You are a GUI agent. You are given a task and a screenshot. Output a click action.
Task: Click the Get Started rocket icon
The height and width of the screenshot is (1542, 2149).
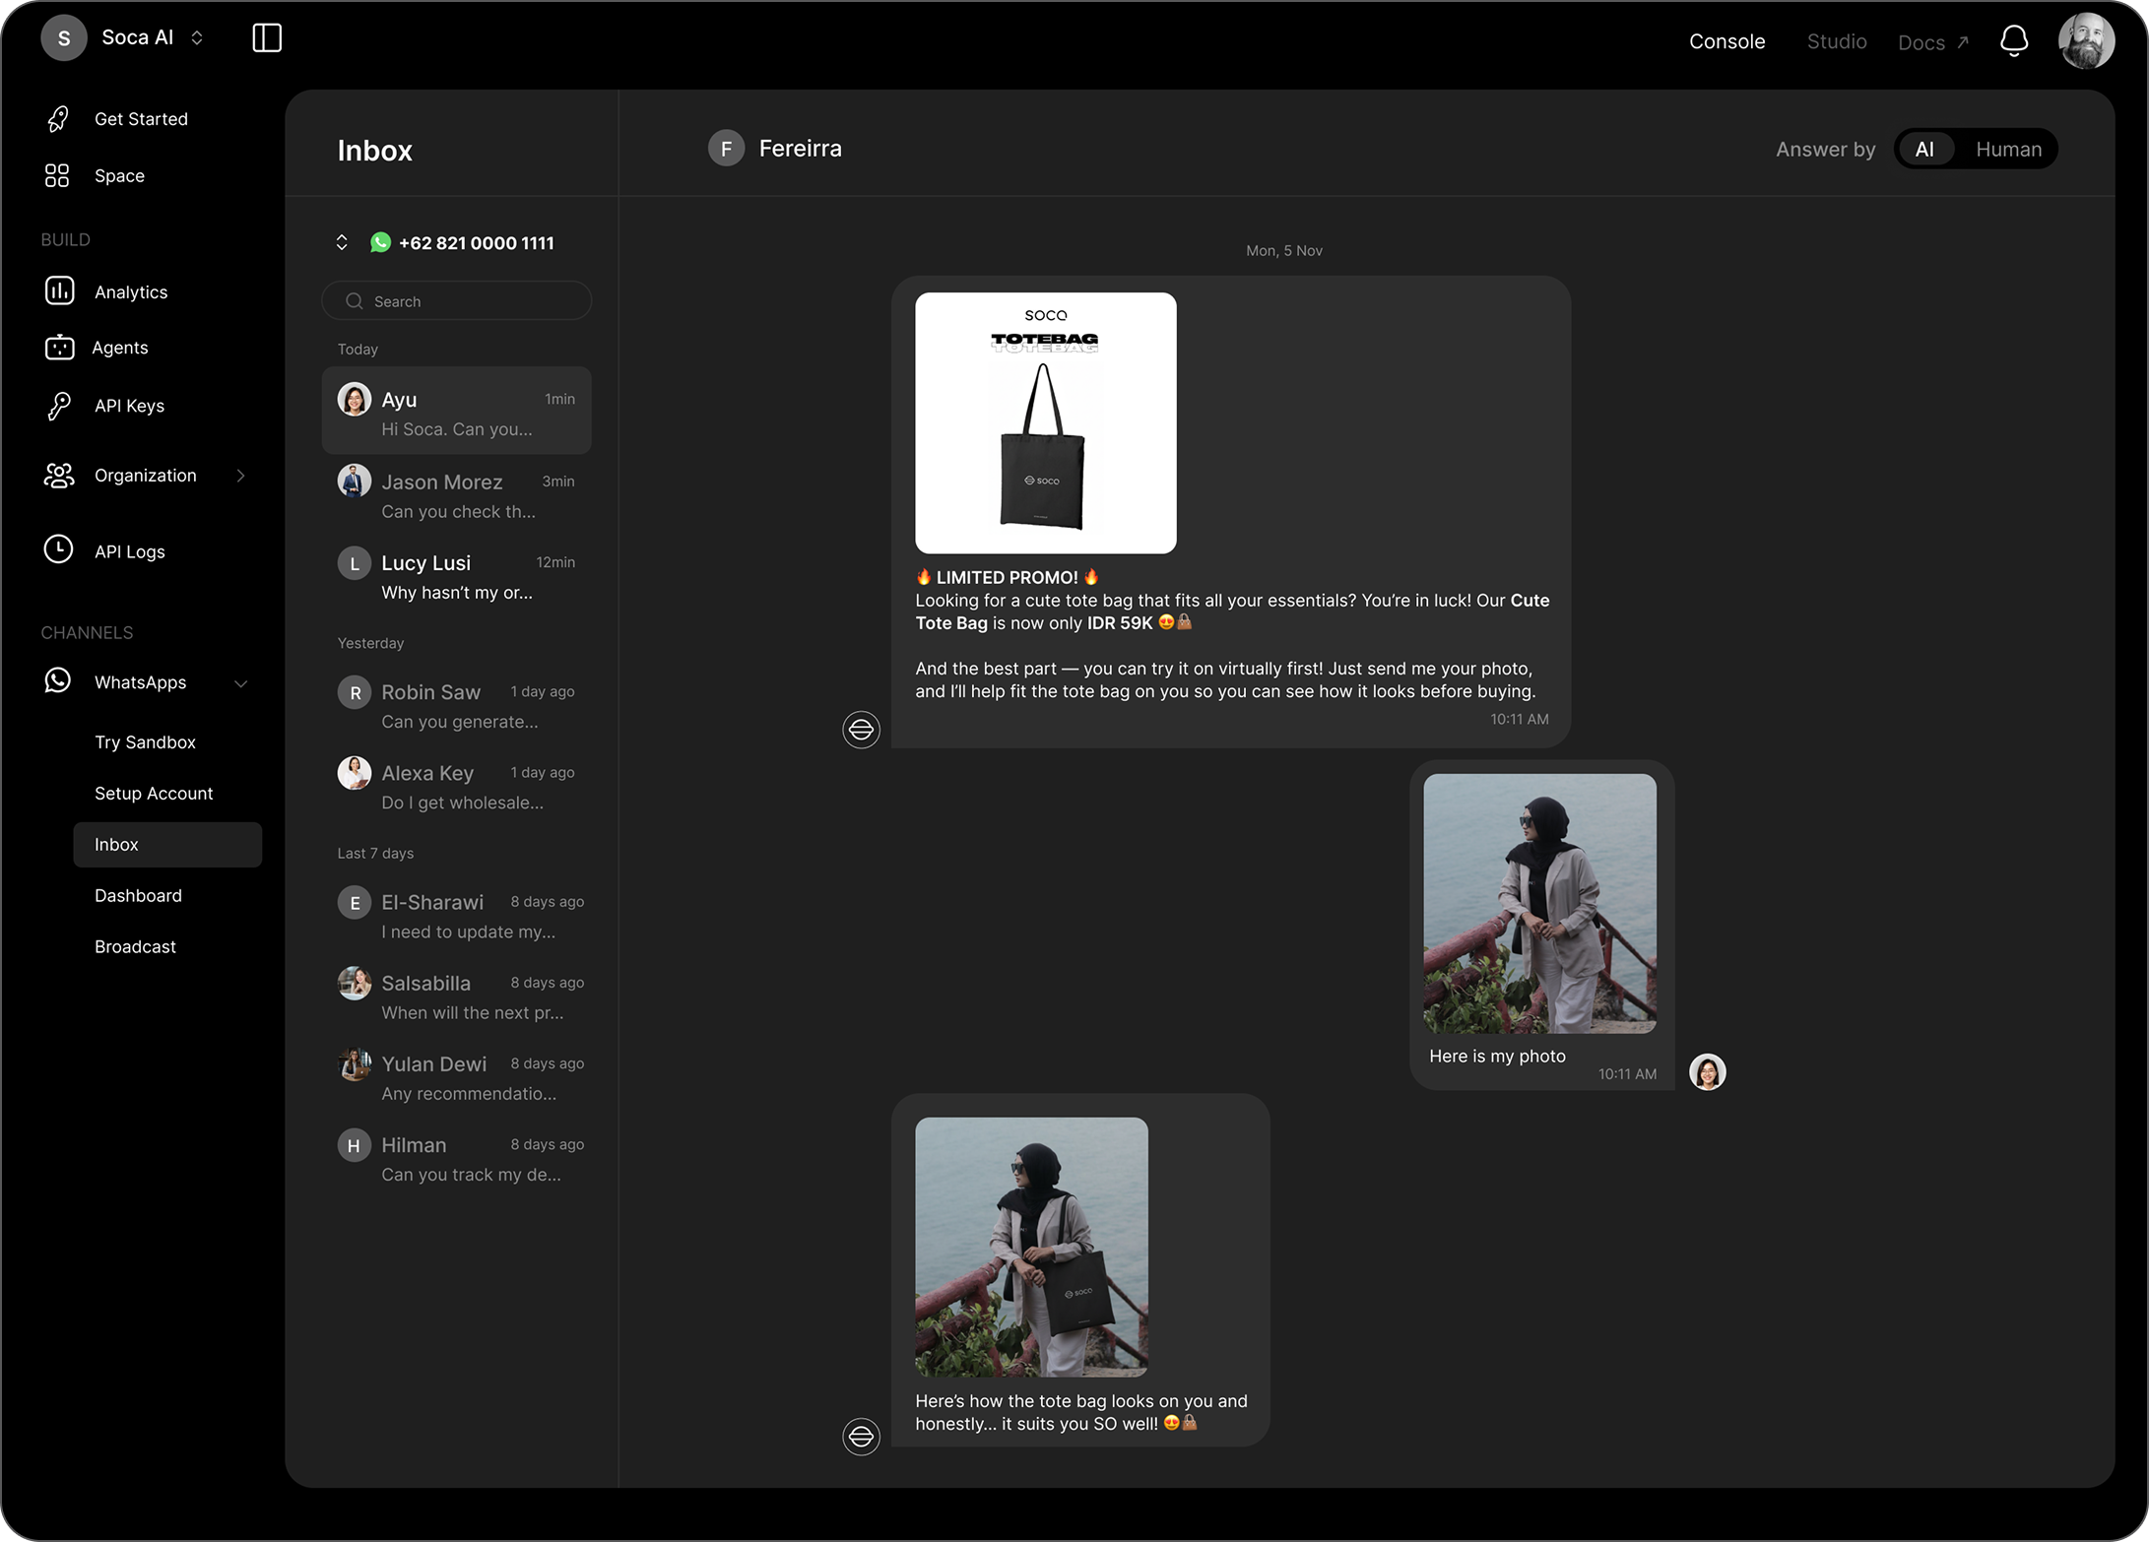(59, 119)
